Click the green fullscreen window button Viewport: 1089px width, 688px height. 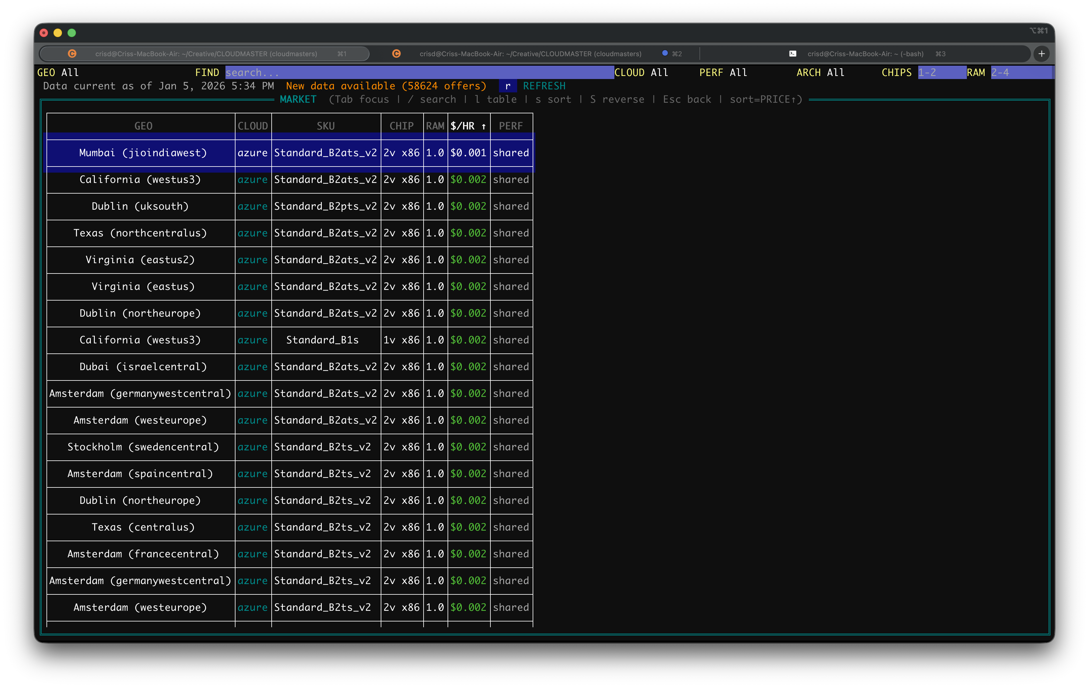[71, 33]
